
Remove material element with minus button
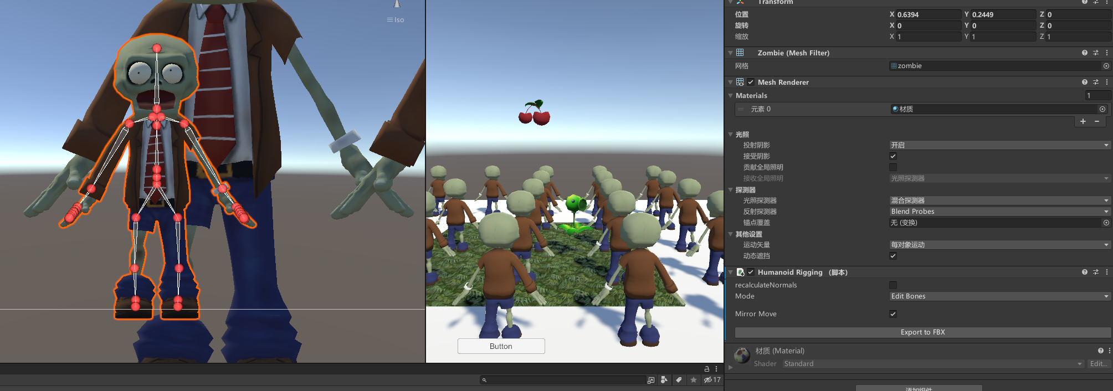[x=1097, y=121]
